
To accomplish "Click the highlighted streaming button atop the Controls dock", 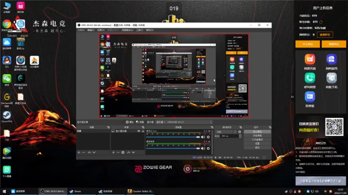I will 257,132.
